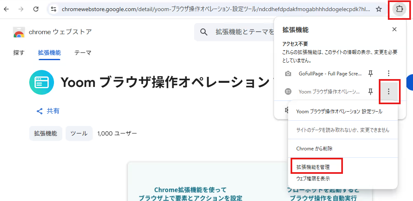Open the 探す tab
This screenshot has width=413, height=201.
coord(19,53)
